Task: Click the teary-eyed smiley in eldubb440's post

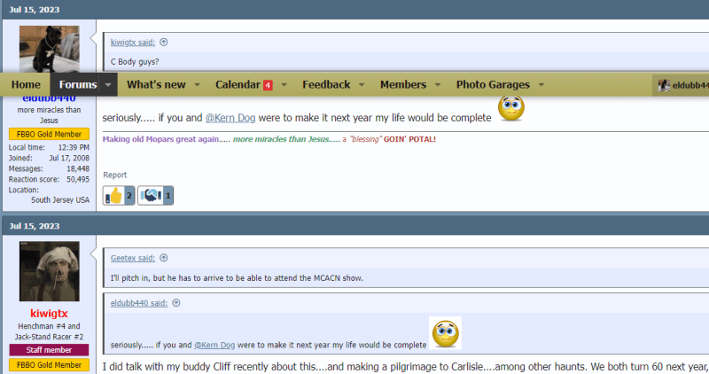Action: [x=511, y=108]
